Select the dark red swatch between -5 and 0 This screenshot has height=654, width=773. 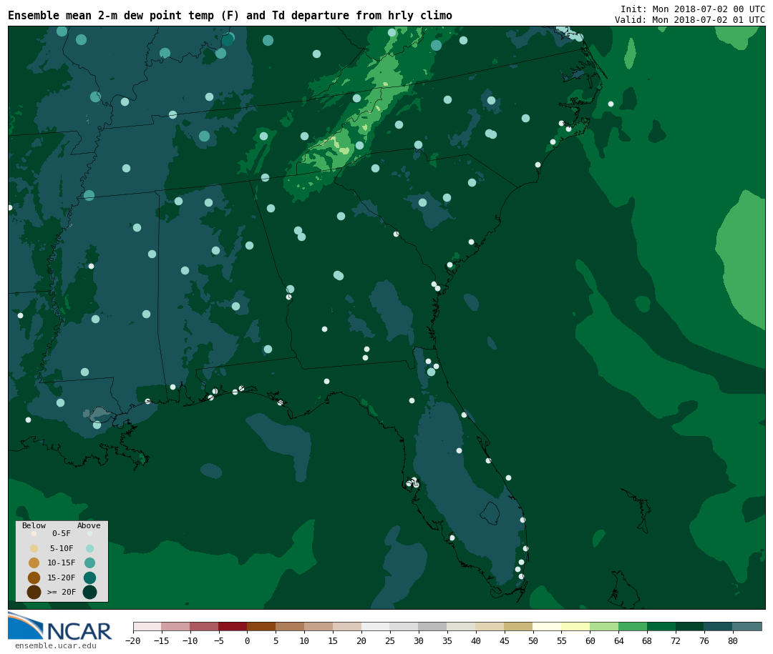point(233,626)
